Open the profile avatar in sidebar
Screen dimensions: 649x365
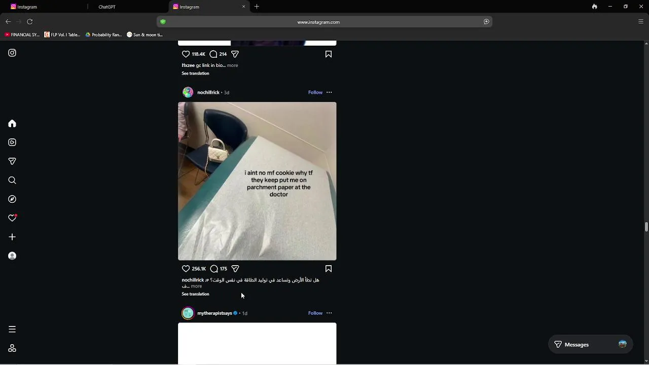click(x=12, y=256)
